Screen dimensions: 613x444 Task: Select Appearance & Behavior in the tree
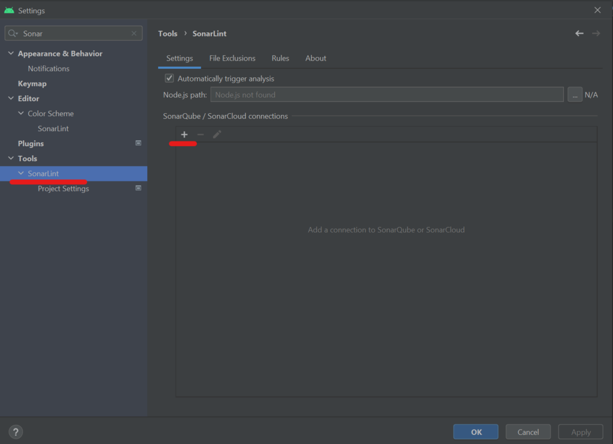(60, 53)
